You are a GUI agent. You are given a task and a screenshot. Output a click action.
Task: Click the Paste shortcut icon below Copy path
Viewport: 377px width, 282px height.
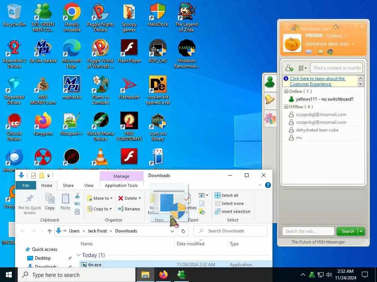pos(77,212)
